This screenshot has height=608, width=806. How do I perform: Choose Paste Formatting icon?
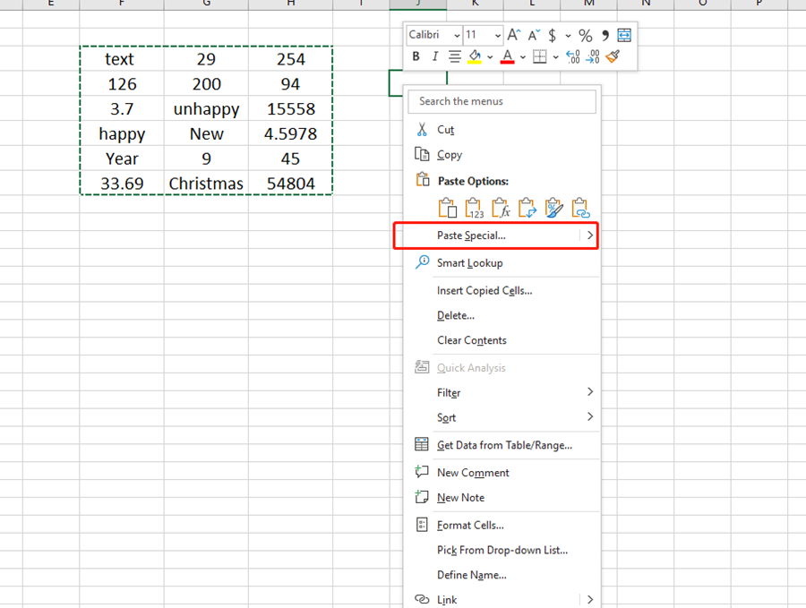tap(553, 208)
